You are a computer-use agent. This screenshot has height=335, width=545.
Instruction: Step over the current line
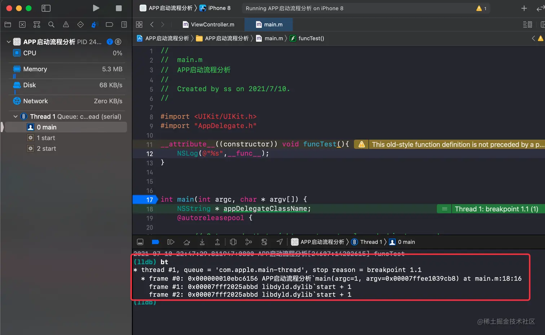(186, 242)
